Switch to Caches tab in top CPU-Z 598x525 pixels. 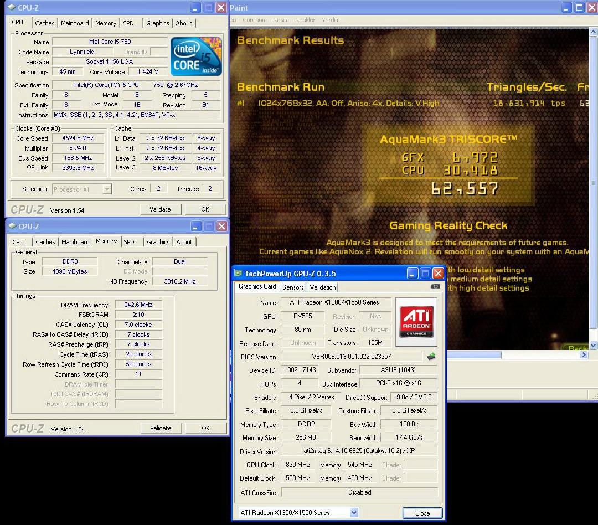tap(45, 23)
